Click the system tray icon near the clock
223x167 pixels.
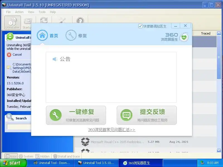[202, 163]
